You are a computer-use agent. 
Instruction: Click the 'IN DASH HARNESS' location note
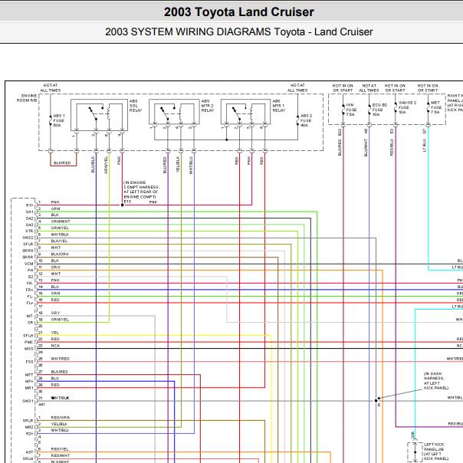[436, 381]
